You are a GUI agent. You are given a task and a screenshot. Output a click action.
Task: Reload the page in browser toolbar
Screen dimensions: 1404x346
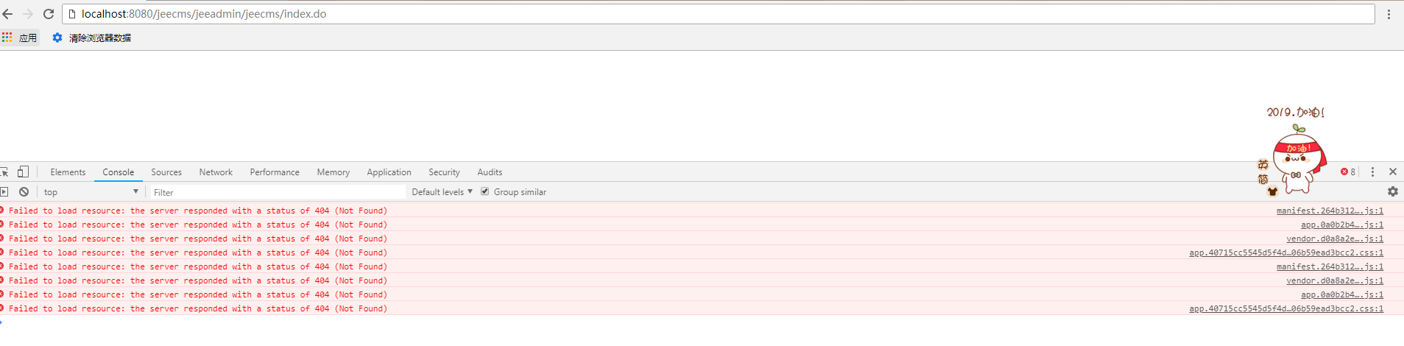pos(49,14)
